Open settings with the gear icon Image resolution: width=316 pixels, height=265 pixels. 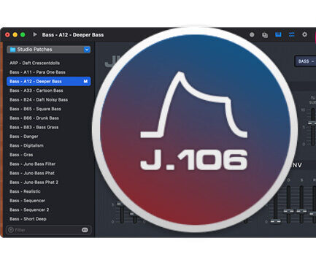click(304, 34)
